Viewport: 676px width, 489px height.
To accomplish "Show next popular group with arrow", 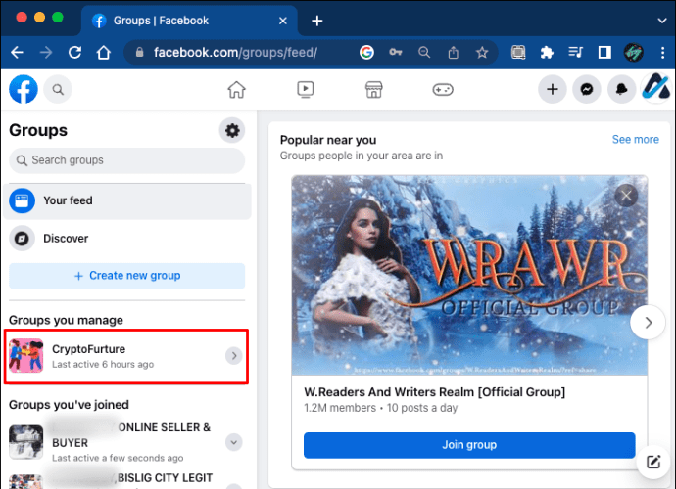I will click(x=648, y=322).
